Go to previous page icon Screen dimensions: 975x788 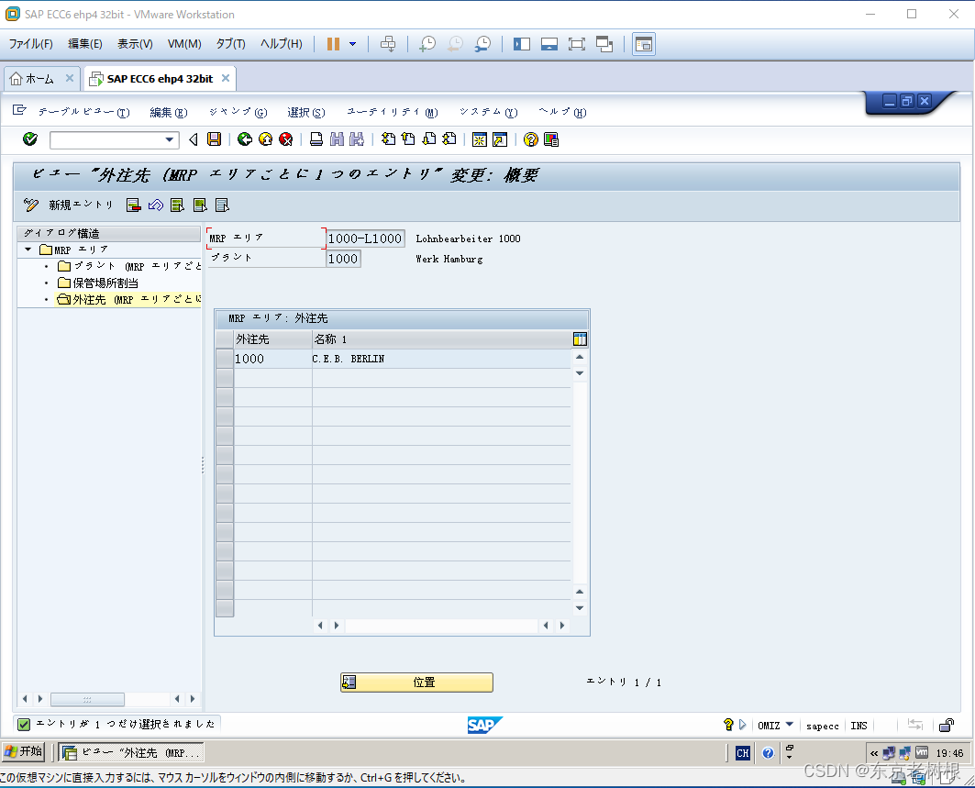coord(408,139)
